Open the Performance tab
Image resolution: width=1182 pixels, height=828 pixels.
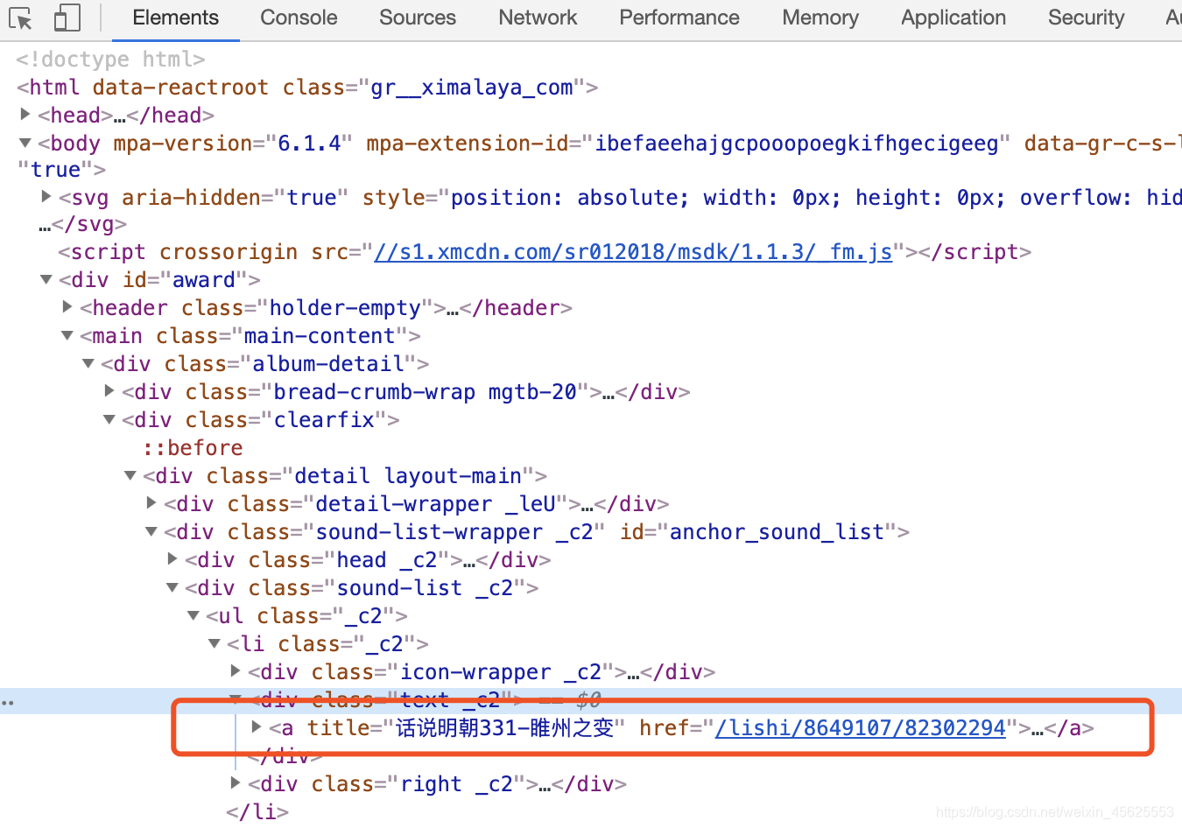[x=679, y=18]
